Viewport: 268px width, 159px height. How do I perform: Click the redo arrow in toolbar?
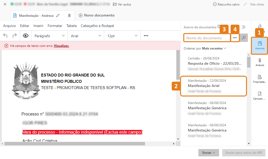pos(15,36)
